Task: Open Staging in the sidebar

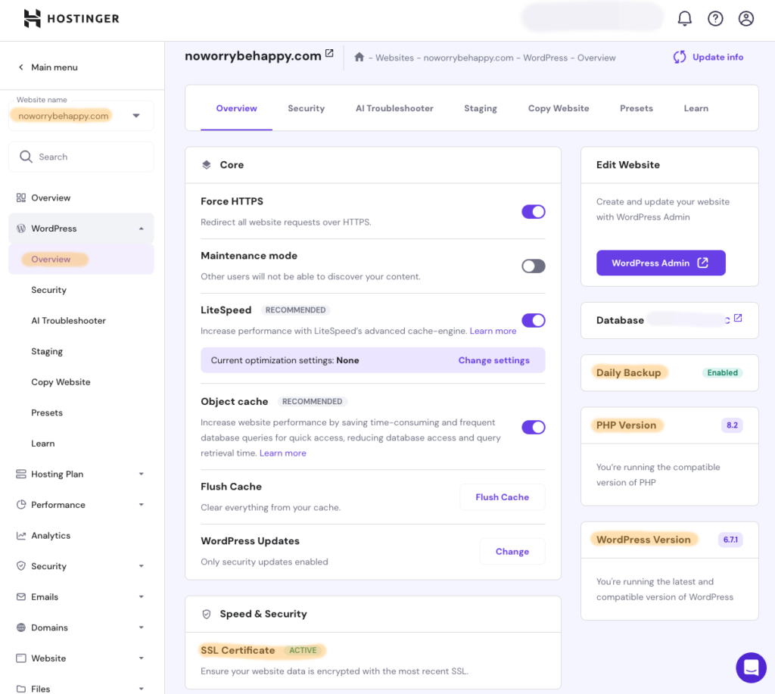Action: [47, 351]
